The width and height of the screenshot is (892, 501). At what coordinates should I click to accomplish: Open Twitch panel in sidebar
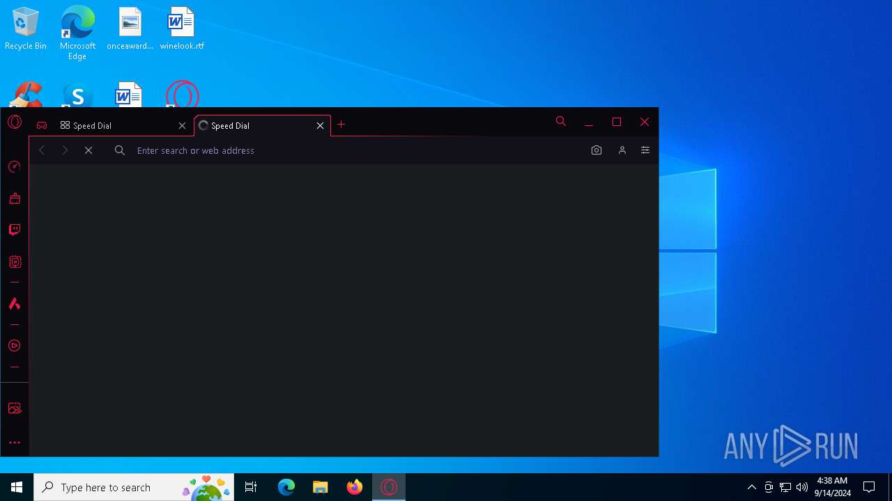15,230
